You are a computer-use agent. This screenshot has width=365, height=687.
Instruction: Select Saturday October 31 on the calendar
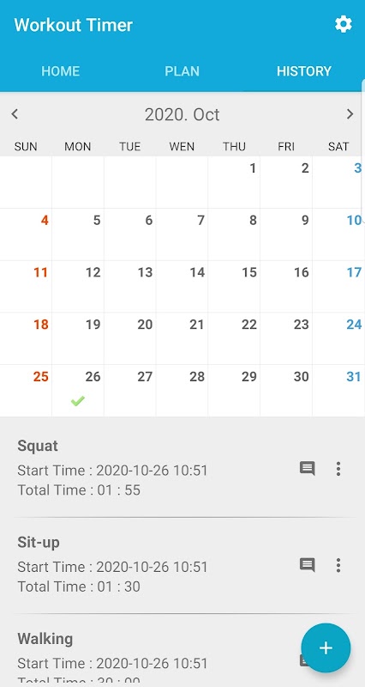[338, 391]
